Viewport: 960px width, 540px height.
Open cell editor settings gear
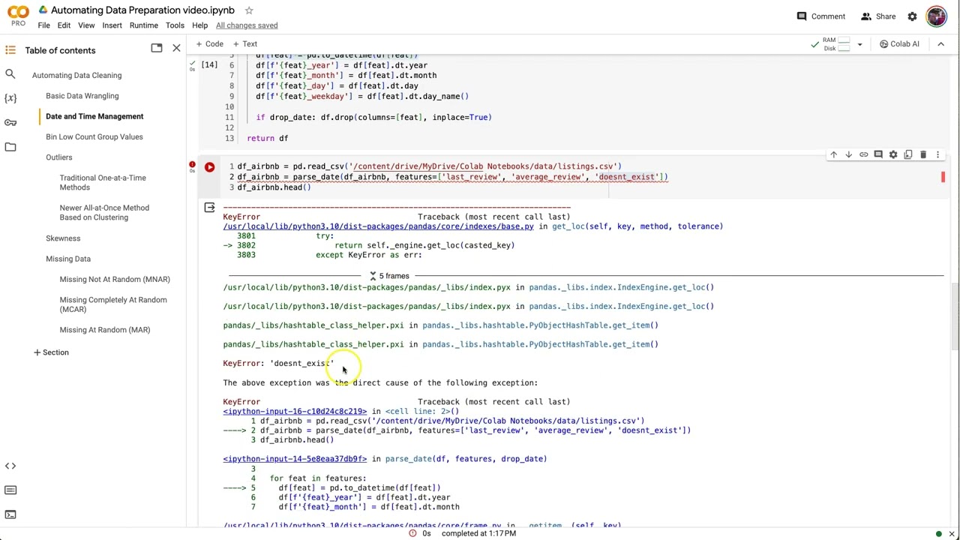pyautogui.click(x=893, y=154)
